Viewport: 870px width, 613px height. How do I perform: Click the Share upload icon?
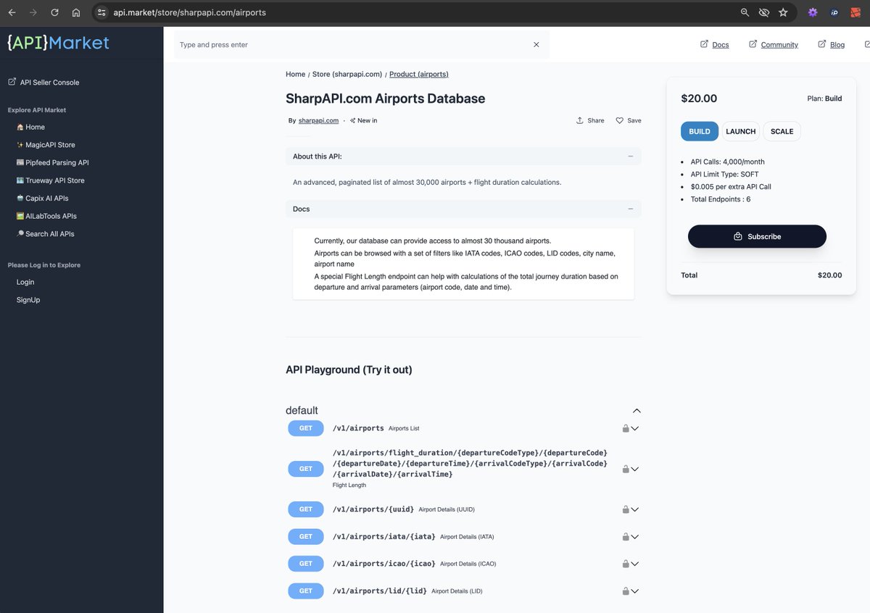580,120
